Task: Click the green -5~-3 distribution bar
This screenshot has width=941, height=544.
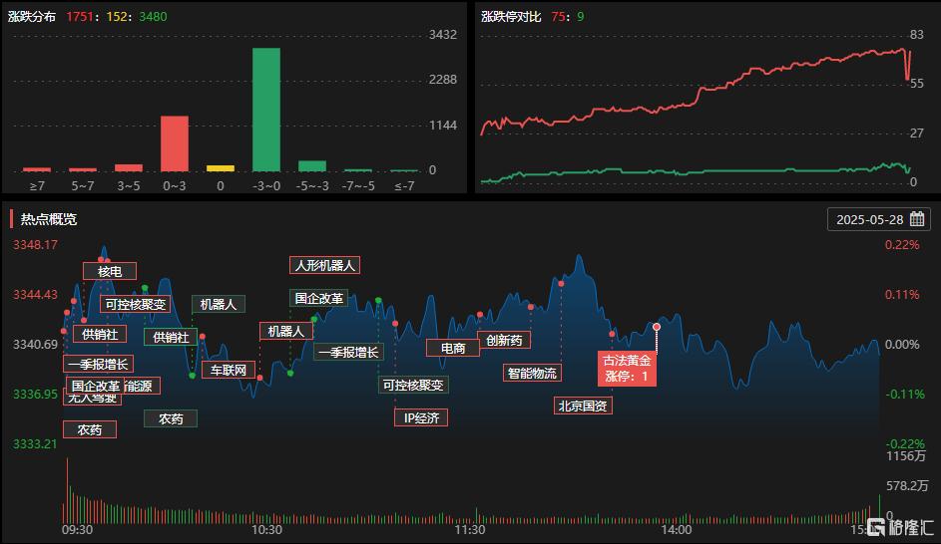Action: [x=312, y=166]
